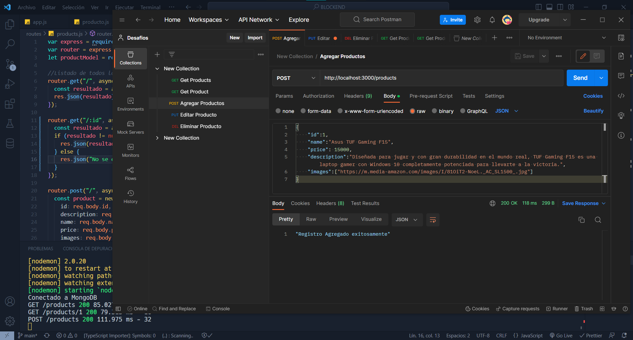Open documentation icon in right sidebar
Viewport: 633px width, 340px height.
(x=621, y=56)
